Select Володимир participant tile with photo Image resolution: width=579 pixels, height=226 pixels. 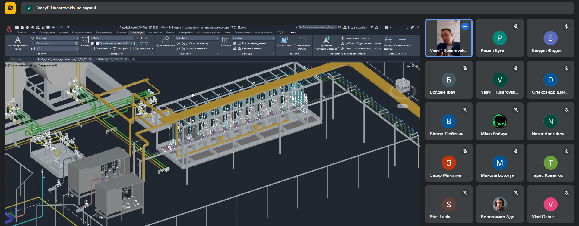500,204
